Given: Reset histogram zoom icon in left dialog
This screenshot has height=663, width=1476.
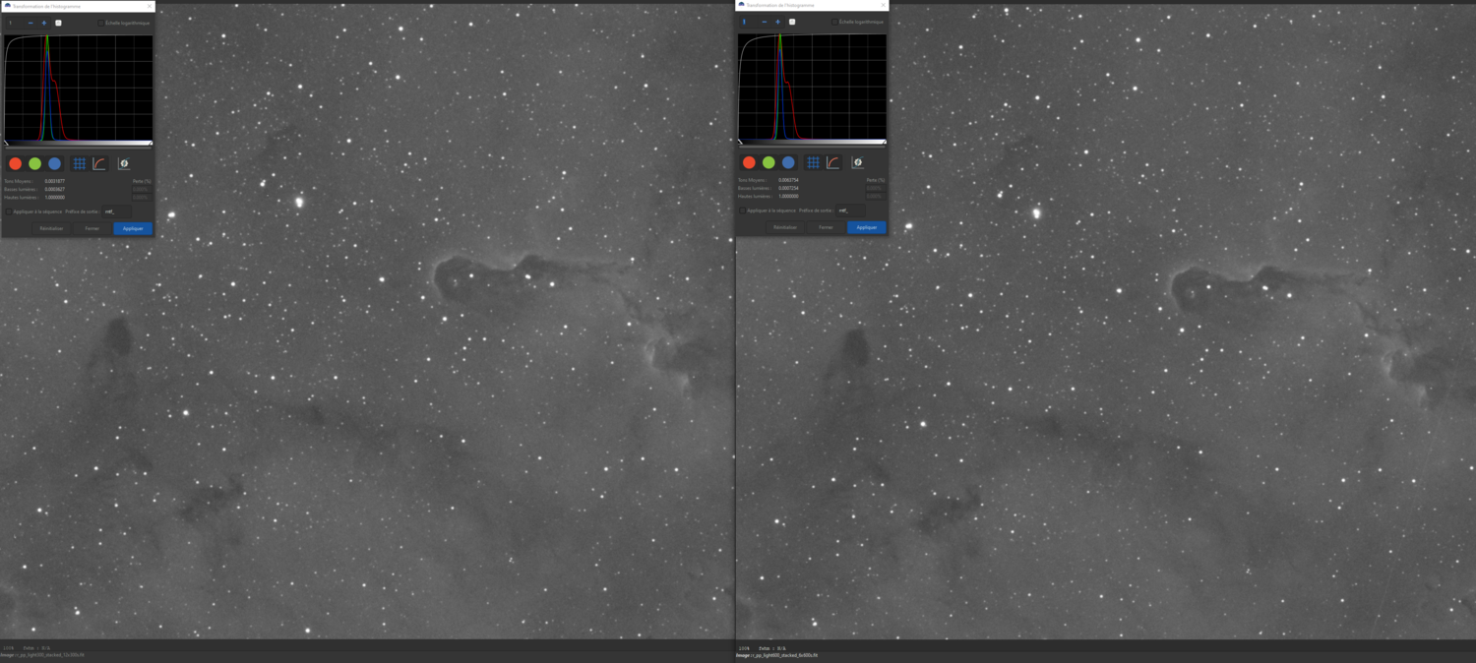Looking at the screenshot, I should pos(58,23).
